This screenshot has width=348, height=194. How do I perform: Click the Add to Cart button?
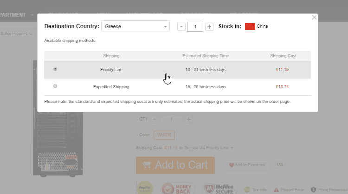175,165
